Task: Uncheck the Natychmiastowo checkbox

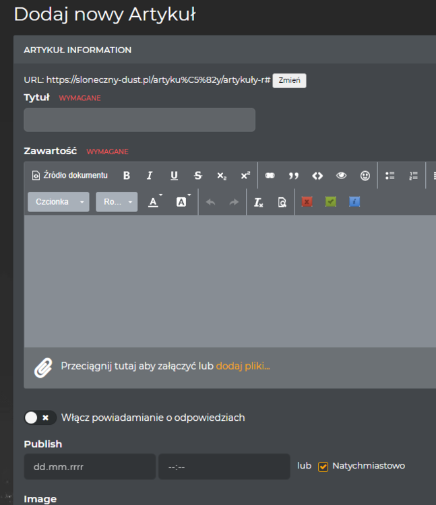Action: click(323, 467)
